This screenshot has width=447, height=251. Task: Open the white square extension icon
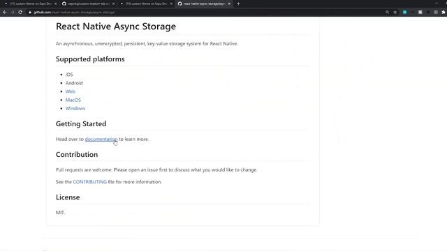pyautogui.click(x=420, y=13)
